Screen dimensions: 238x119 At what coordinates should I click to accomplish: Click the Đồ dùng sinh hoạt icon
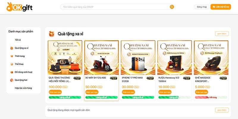(x=12, y=72)
